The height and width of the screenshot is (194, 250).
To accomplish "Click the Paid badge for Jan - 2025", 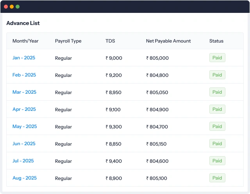I will [x=217, y=58].
